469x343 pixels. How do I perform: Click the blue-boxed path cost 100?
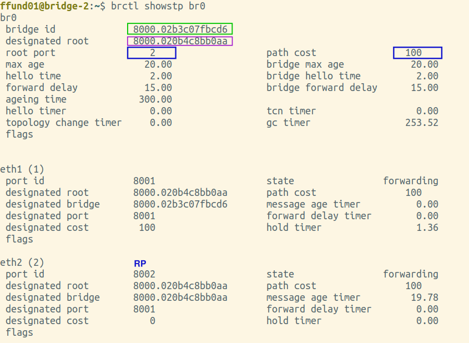417,53
